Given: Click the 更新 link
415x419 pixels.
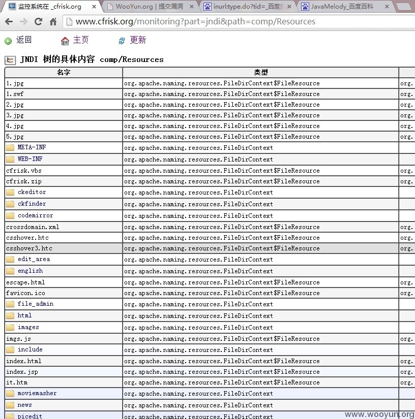Looking at the screenshot, I should coord(138,40).
